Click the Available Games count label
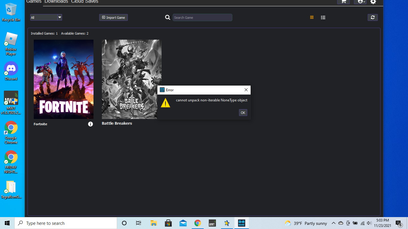The image size is (408, 229). coord(75,33)
